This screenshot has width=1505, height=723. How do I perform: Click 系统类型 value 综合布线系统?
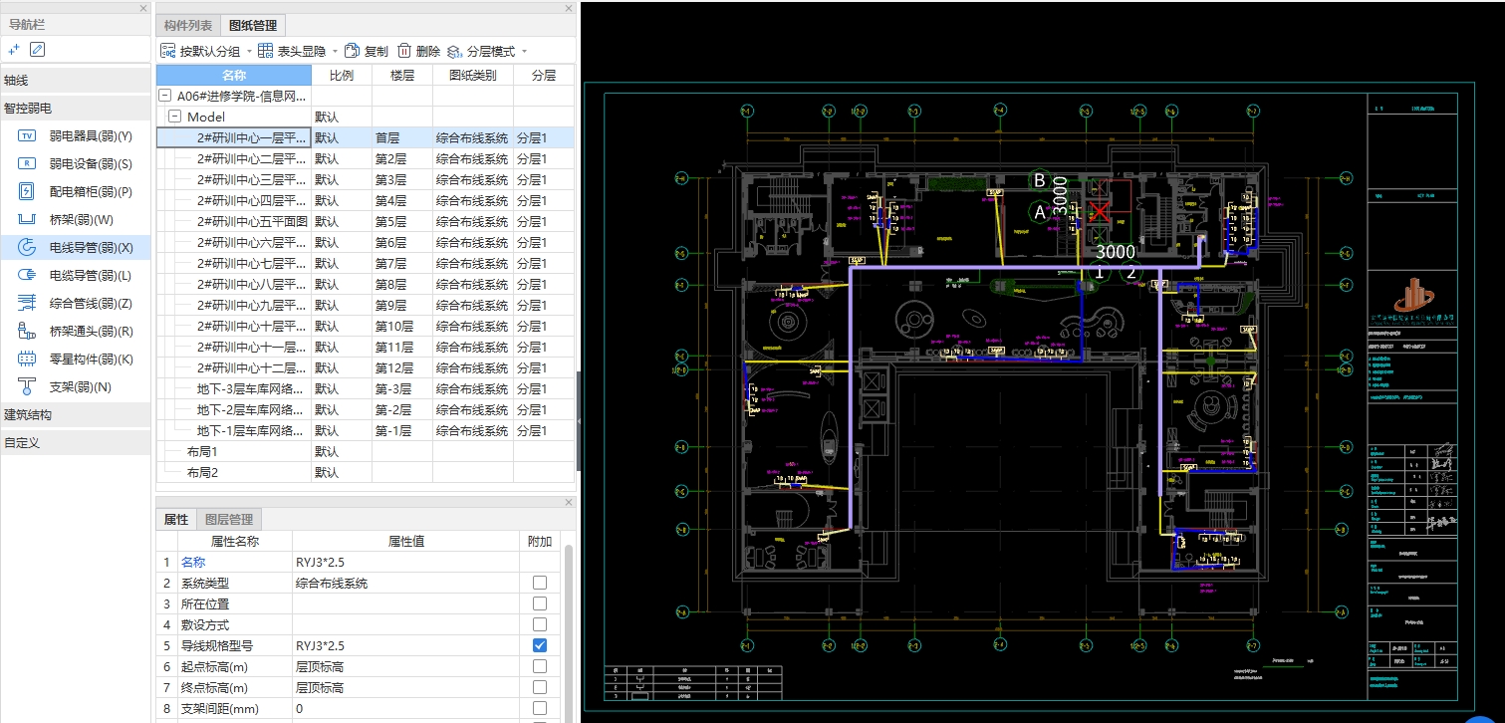click(x=405, y=583)
